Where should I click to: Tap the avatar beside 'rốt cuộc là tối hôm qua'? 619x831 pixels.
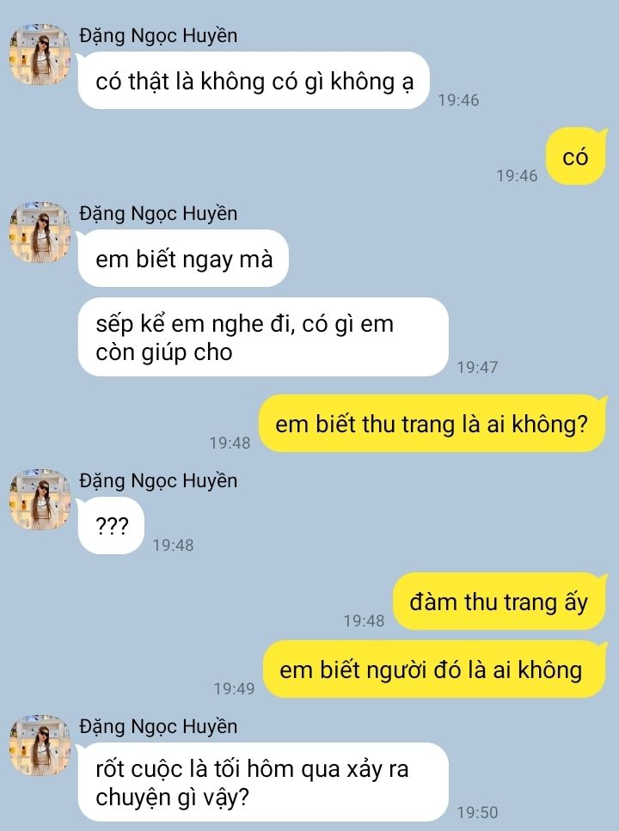tap(40, 745)
